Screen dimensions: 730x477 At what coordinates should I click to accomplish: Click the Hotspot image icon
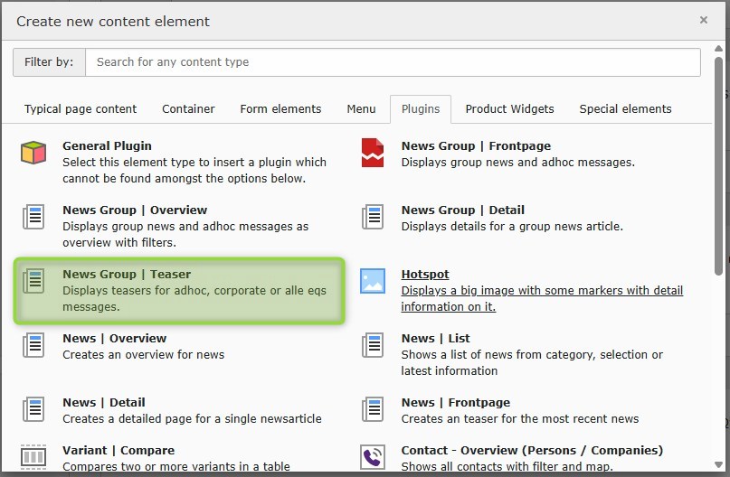tap(373, 281)
